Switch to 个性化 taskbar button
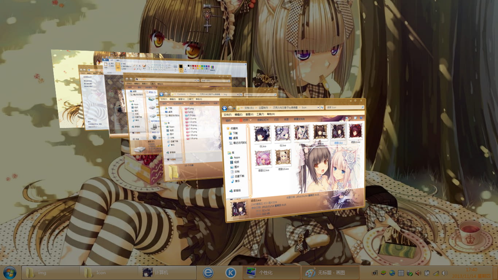498x280 pixels. tap(272, 272)
